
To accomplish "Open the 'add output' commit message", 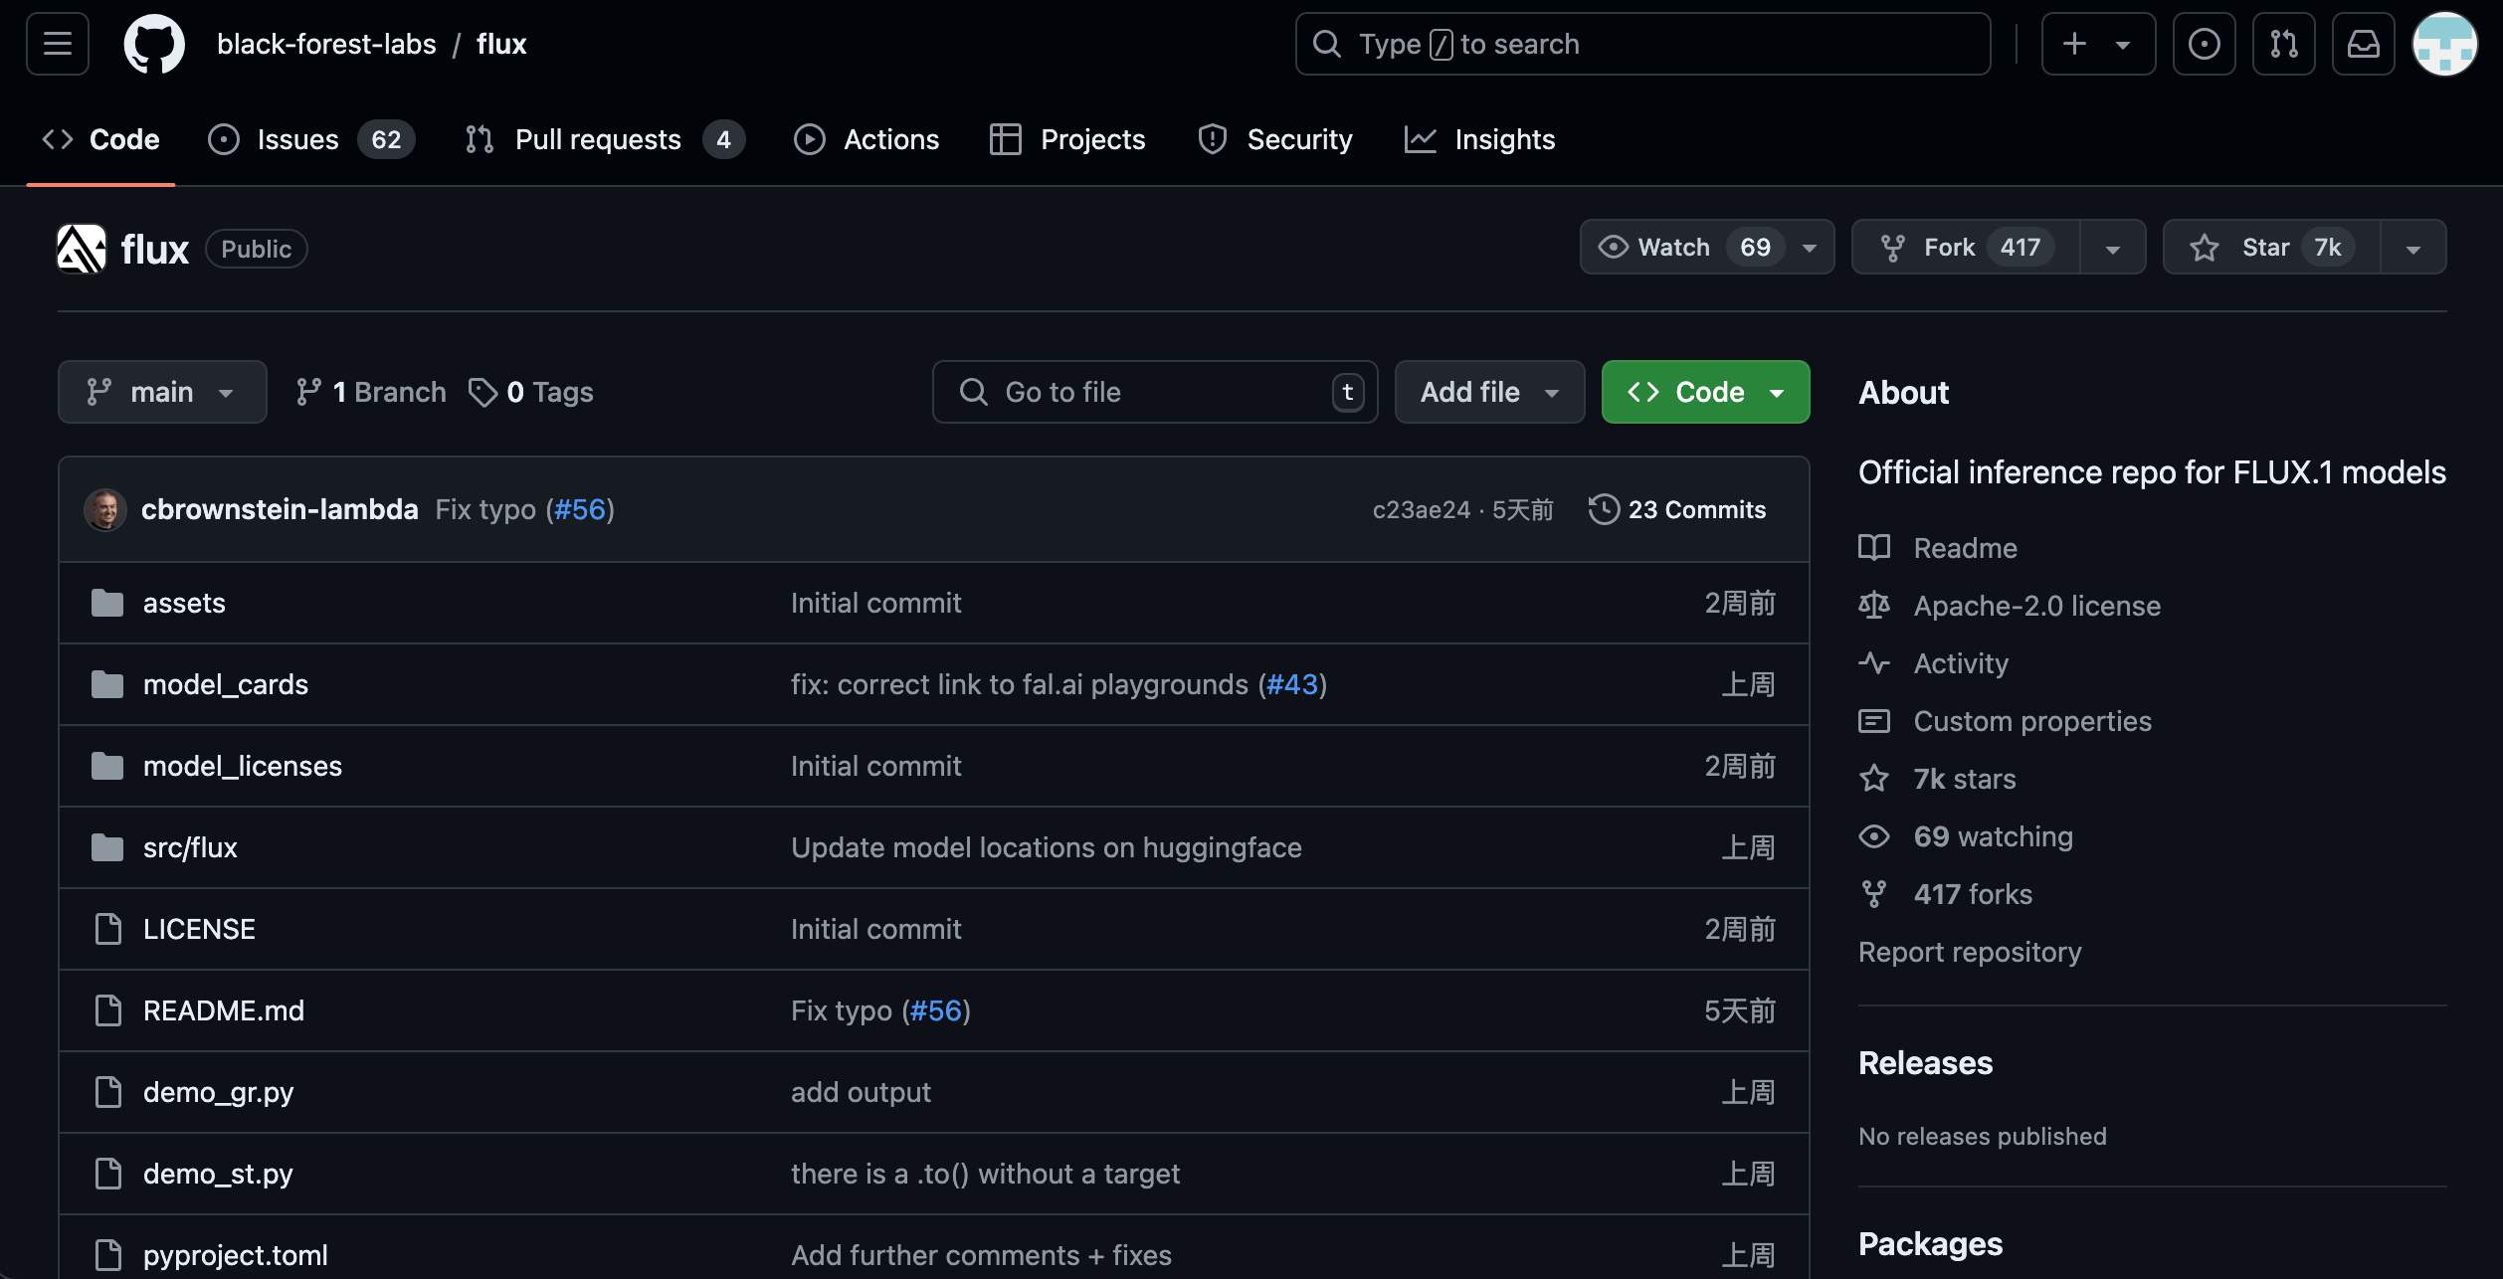I will [x=862, y=1092].
